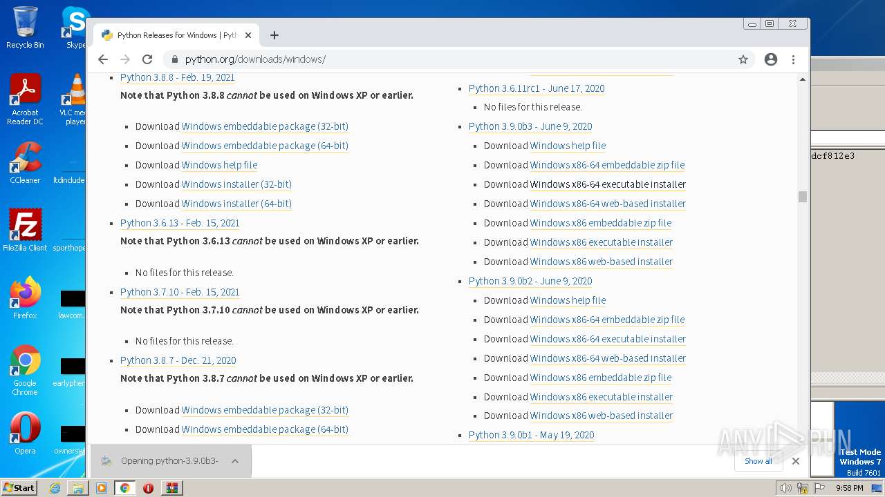Download 3.9.0b2 Windows x86 embeddable zip file
885x497 pixels.
601,378
